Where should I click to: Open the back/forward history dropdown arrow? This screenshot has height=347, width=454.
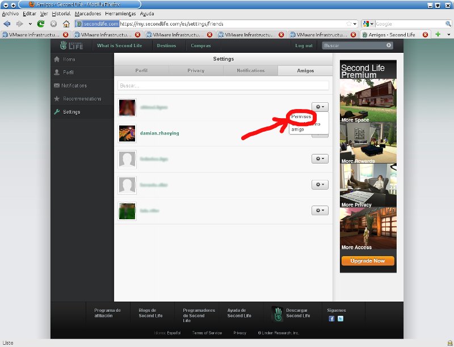(x=30, y=24)
